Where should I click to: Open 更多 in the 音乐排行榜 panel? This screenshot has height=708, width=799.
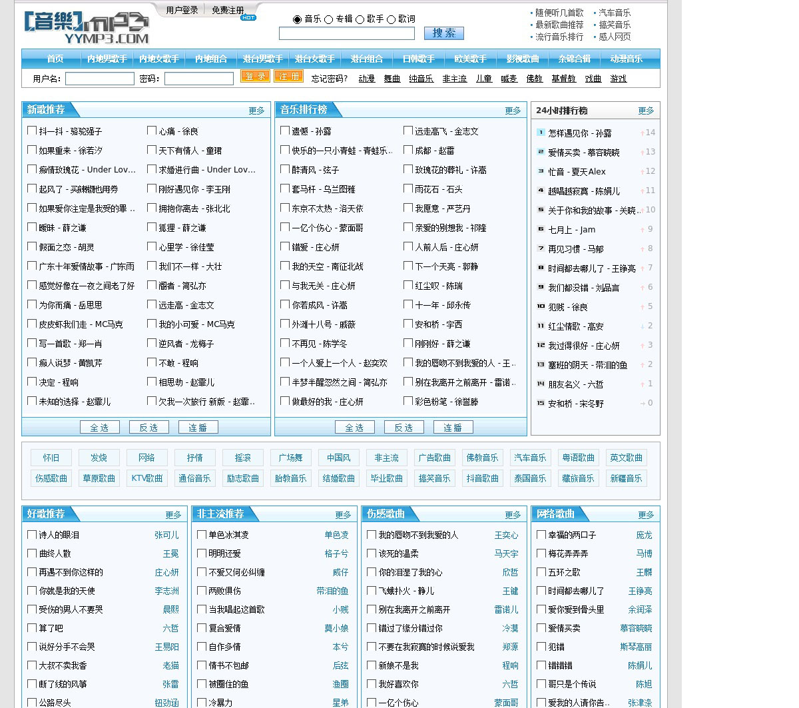coord(513,111)
